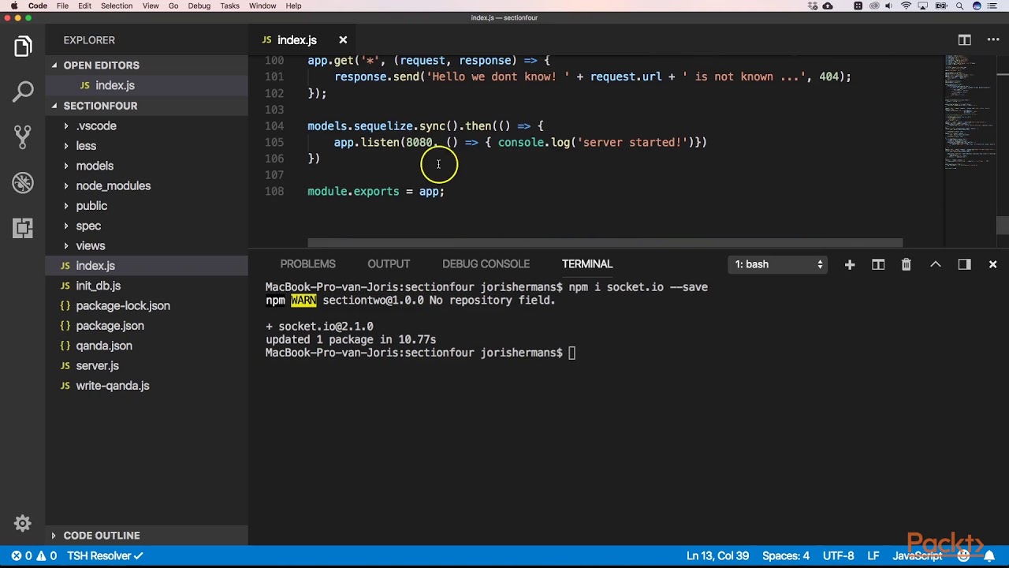1009x568 pixels.
Task: Click the editor horizontal scrollbar
Action: (x=605, y=243)
